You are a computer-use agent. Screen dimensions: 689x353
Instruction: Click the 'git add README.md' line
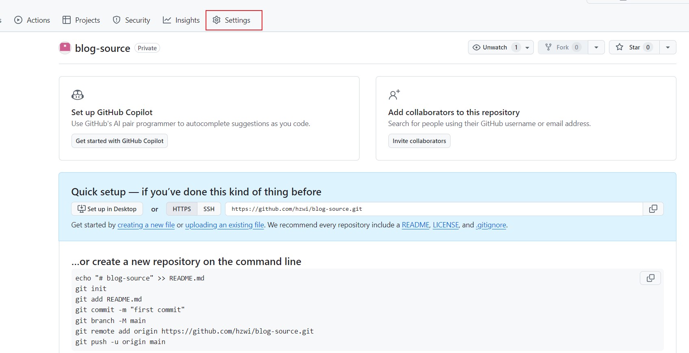pyautogui.click(x=108, y=299)
